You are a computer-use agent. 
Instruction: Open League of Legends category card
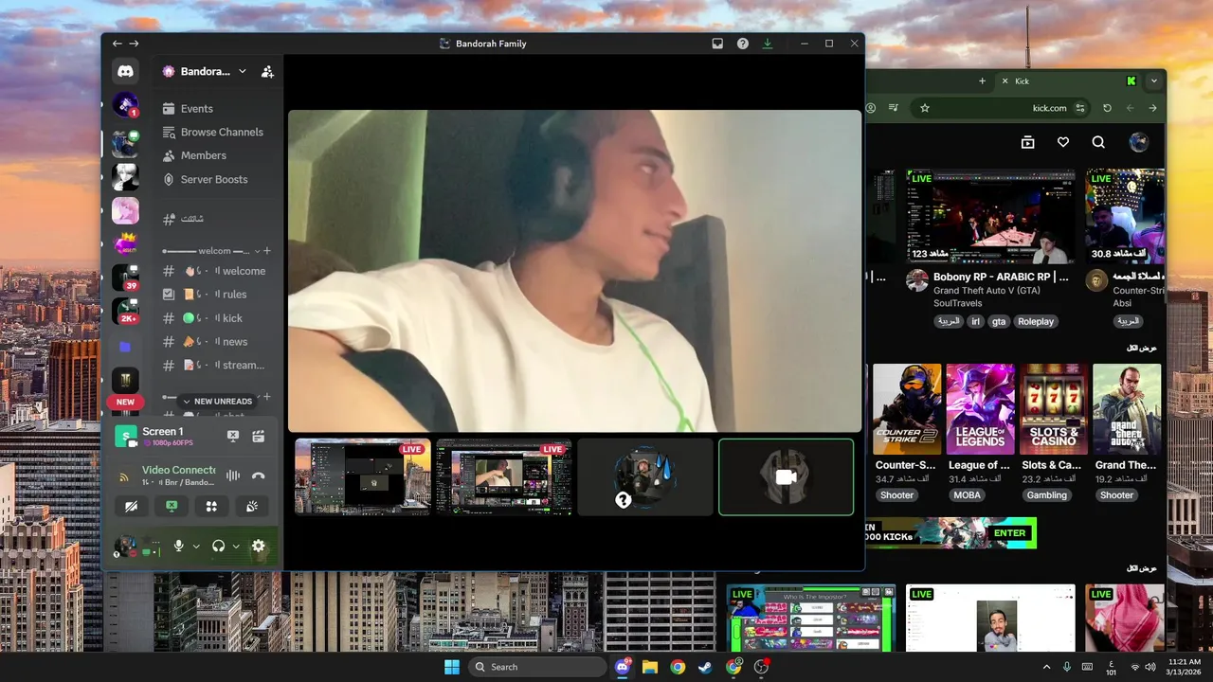tap(980, 409)
